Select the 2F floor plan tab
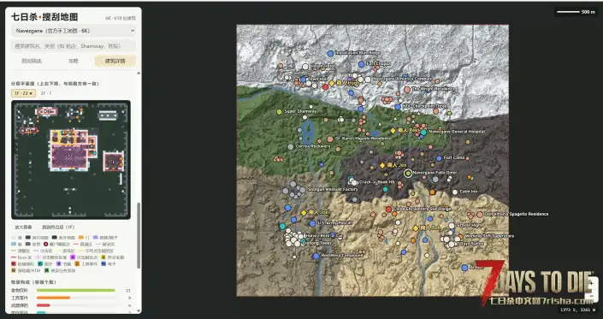603x319 pixels. (x=46, y=93)
